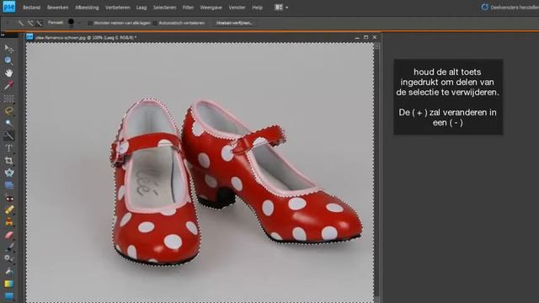
Task: Select the Clone Stamp tool
Action: 8,222
